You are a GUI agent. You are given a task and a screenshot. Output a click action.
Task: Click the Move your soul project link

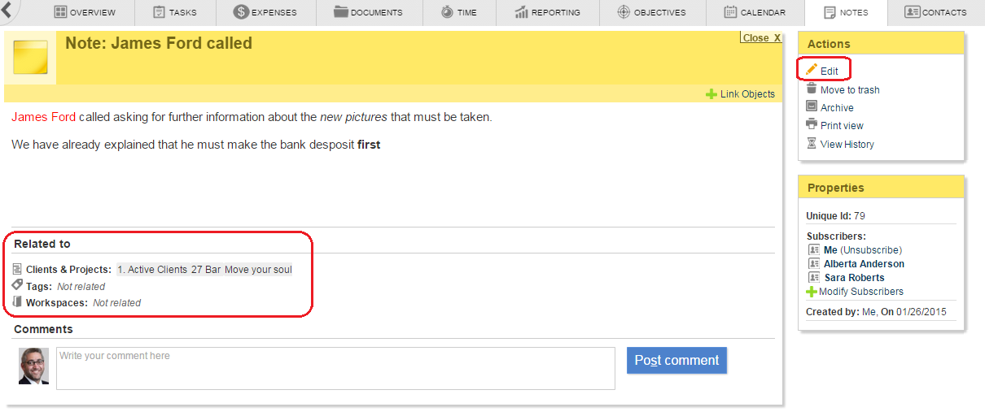pos(258,270)
